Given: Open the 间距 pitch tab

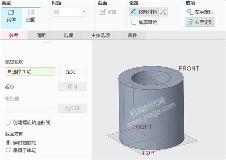Looking at the screenshot, I should tap(41, 35).
